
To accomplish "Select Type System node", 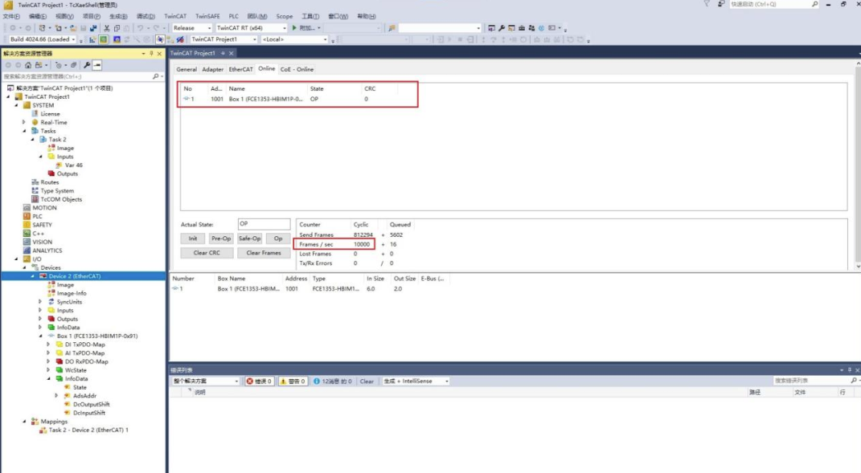I will point(56,190).
